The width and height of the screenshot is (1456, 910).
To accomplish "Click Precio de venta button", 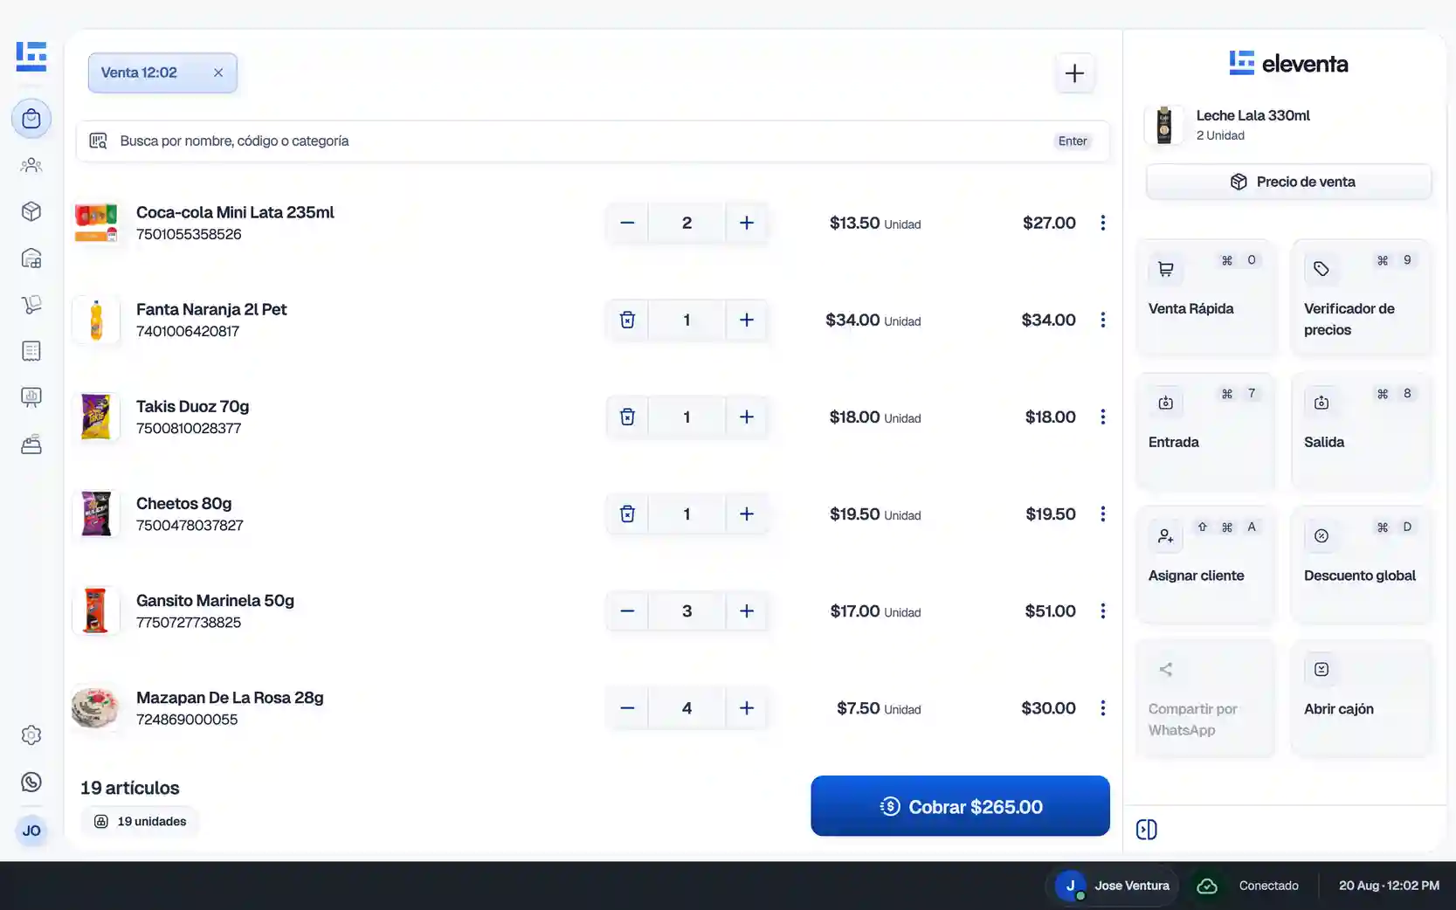I will pyautogui.click(x=1289, y=182).
